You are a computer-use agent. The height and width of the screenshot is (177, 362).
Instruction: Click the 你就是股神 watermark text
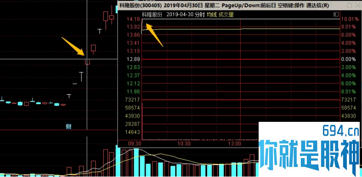tap(309, 157)
